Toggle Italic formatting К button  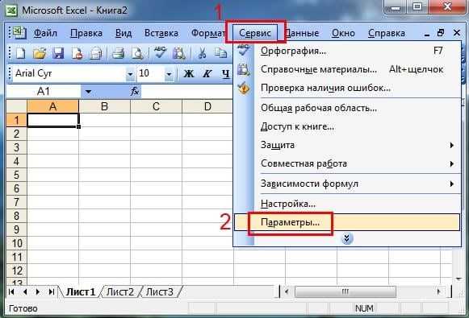coord(207,73)
